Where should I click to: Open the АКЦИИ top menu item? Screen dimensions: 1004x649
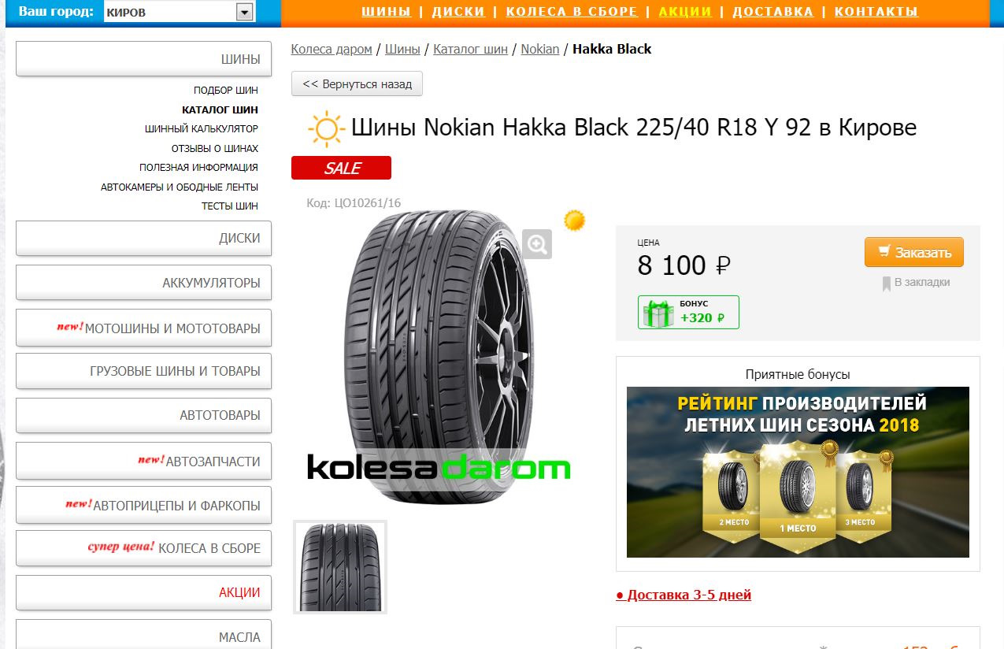685,12
